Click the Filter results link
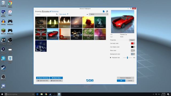The width and height of the screenshot is (171, 96). point(63,14)
